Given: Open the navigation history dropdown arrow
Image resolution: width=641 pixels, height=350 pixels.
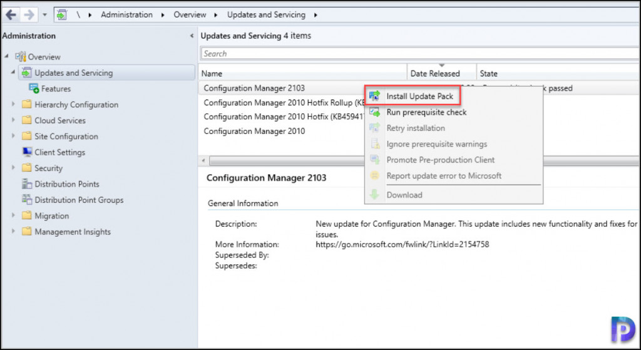Looking at the screenshot, I should [45, 15].
